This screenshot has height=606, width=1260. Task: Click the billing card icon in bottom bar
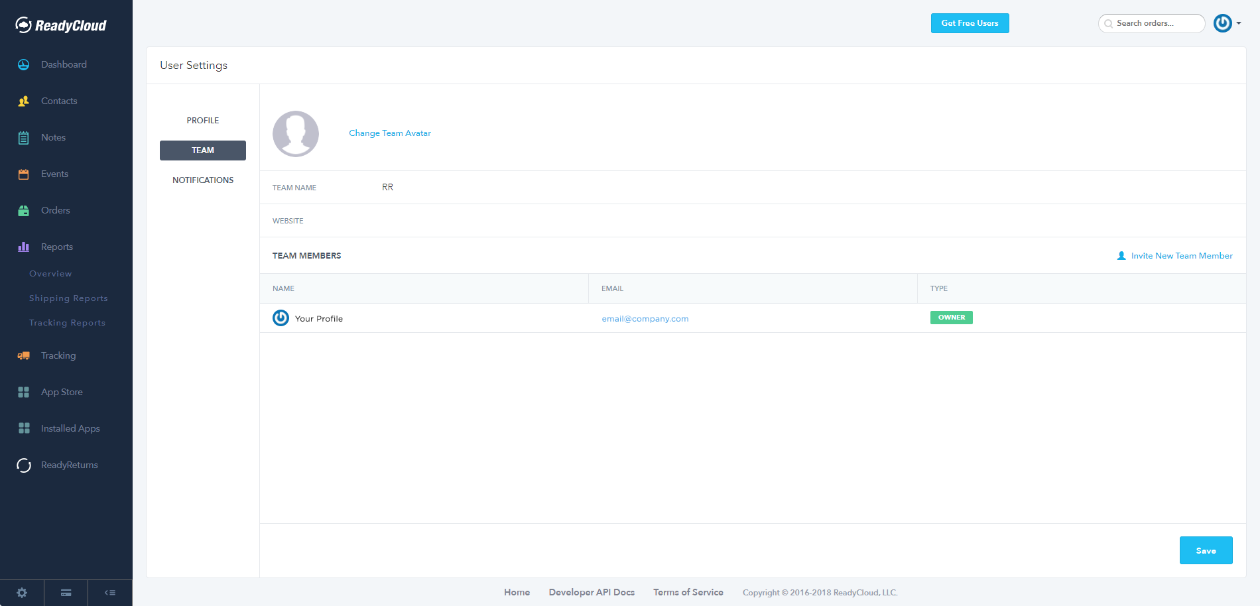click(x=66, y=593)
